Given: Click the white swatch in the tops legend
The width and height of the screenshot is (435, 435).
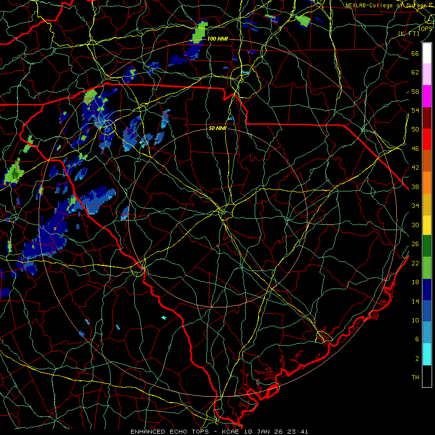Looking at the screenshot, I should (427, 53).
